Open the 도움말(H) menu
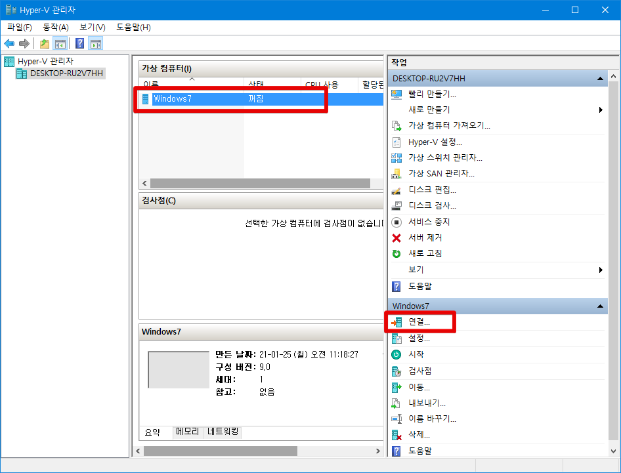Image resolution: width=621 pixels, height=473 pixels. pos(133,28)
